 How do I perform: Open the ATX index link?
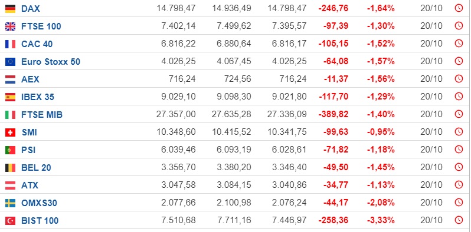click(30, 185)
